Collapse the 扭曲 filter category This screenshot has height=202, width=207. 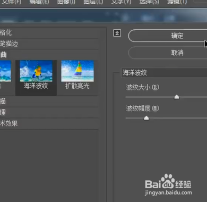click(49, 55)
